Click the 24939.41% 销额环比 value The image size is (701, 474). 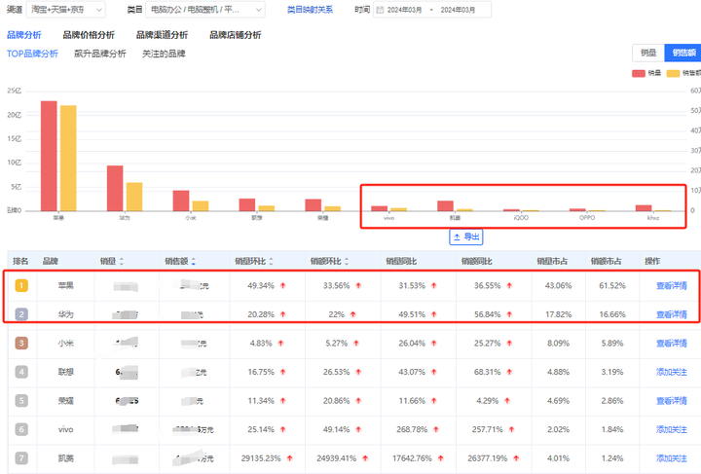pos(336,458)
